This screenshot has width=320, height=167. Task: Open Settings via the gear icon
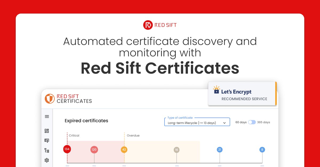click(47, 160)
